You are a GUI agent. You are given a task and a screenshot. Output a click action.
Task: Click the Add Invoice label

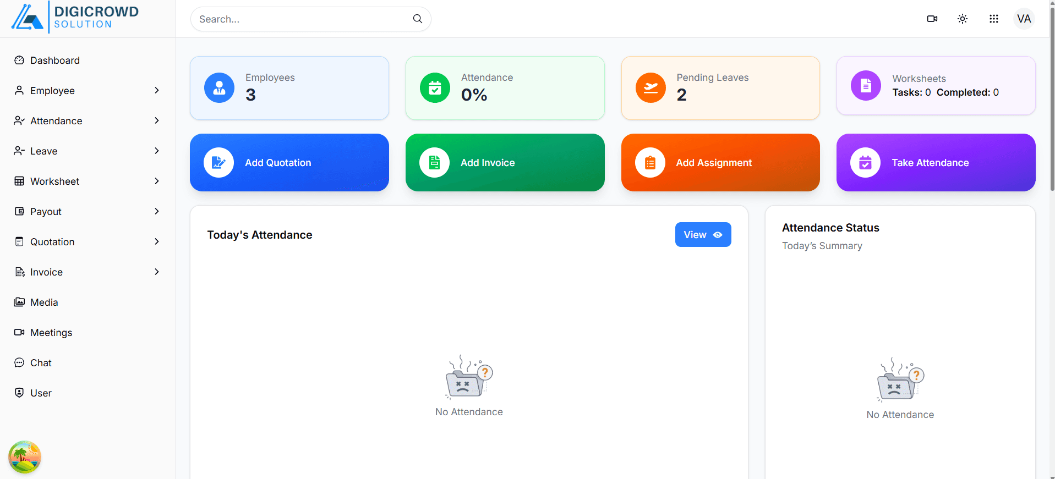pos(488,163)
